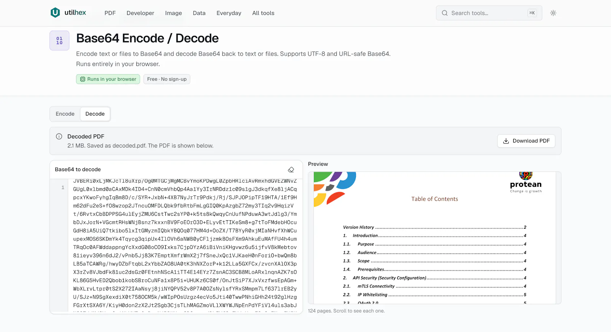The width and height of the screenshot is (611, 332).
Task: Click the utilhex logo icon
Action: point(55,13)
